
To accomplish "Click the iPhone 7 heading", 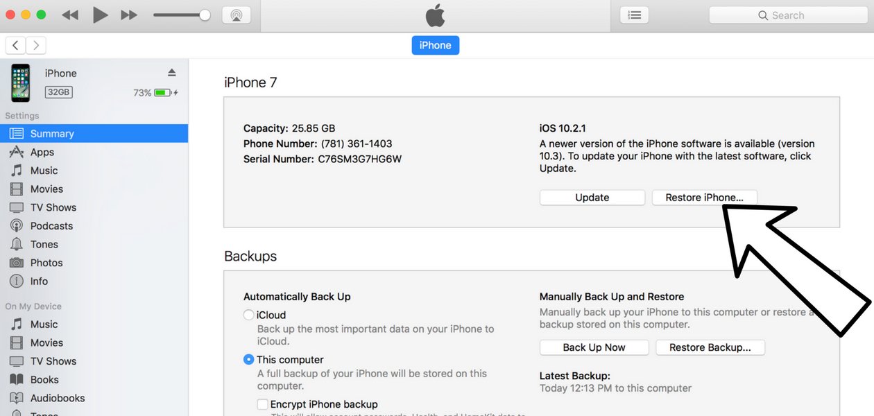I will [x=250, y=83].
